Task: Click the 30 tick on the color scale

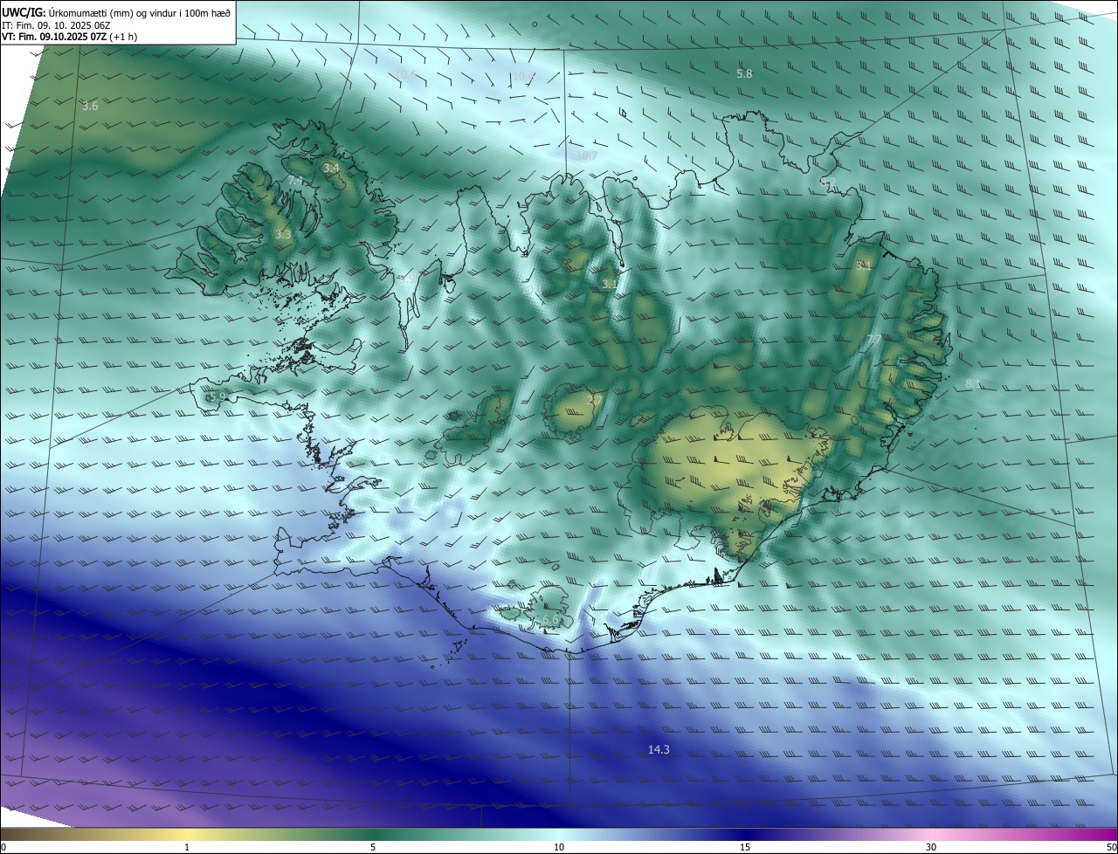Action: (931, 847)
